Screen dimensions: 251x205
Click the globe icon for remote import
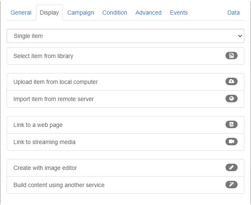click(x=231, y=99)
